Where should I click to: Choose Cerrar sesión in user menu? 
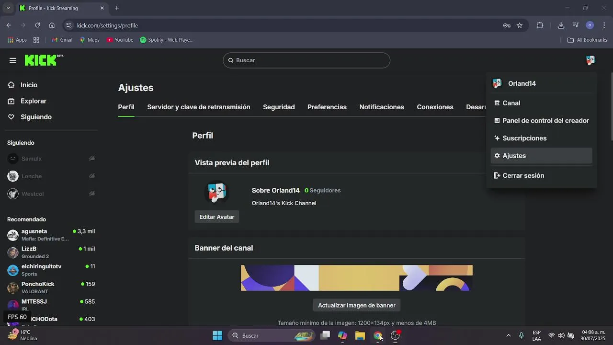pos(542,176)
